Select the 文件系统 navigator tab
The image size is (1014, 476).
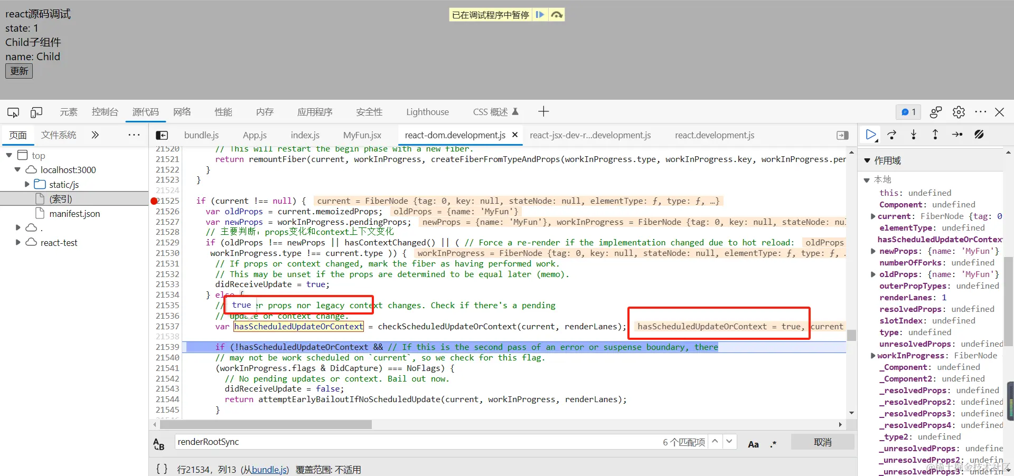pyautogui.click(x=59, y=135)
